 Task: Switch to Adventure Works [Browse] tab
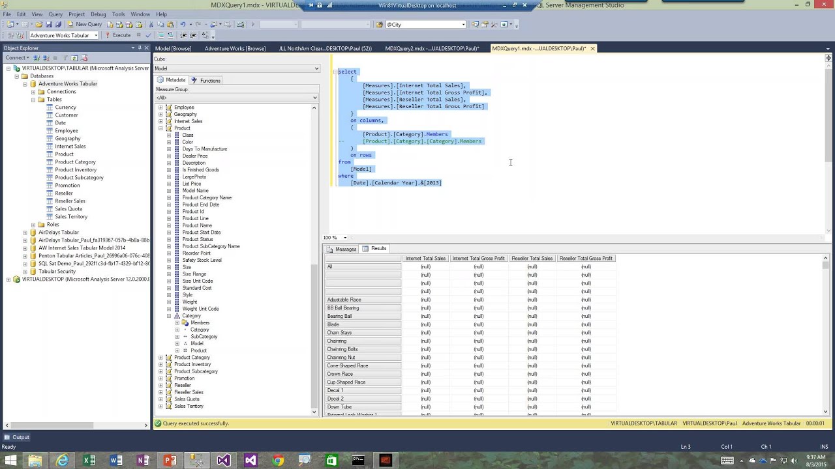click(x=235, y=48)
